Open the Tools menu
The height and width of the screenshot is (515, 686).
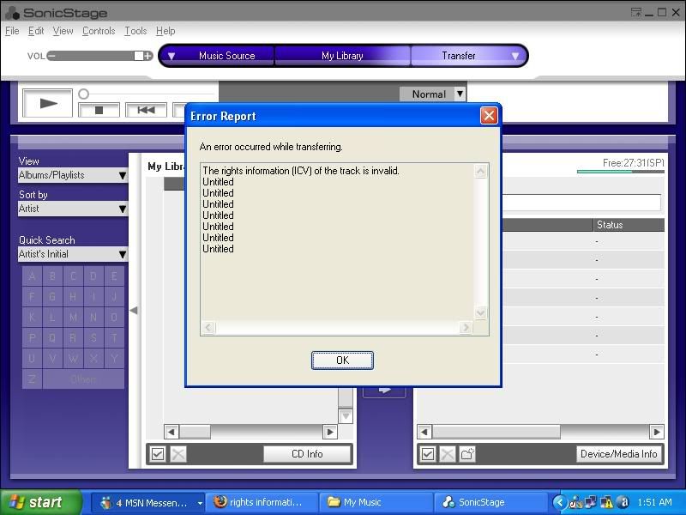(135, 31)
